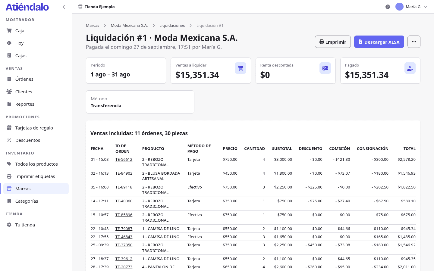Screen dimensions: 434x271
Task: Click 'Ventas incluidas: 11 órdenes, 30 piezas' heading
Action: [x=139, y=133]
